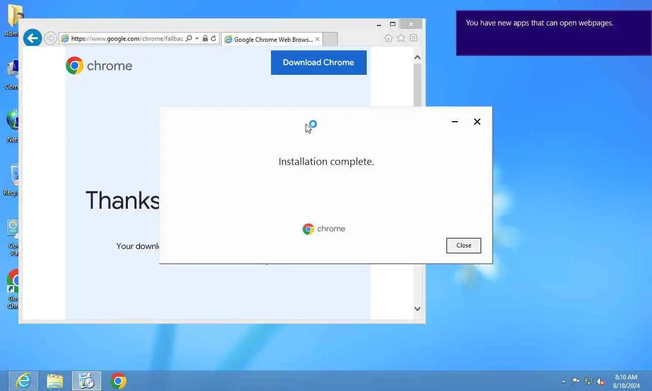Close the Chrome installer dialog with Close button
The height and width of the screenshot is (391, 652).
click(x=464, y=245)
